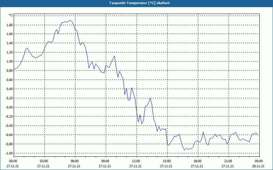Image resolution: width=273 pixels, height=170 pixels.
Task: Click the 0,20 y-axis value
Action: pyautogui.click(x=10, y=98)
